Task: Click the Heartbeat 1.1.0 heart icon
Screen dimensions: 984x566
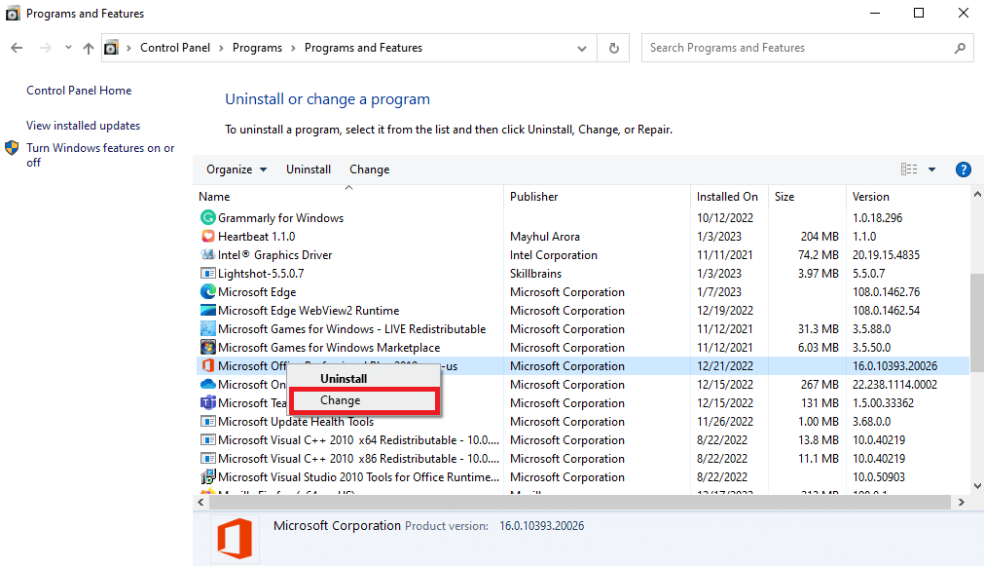Action: [207, 236]
